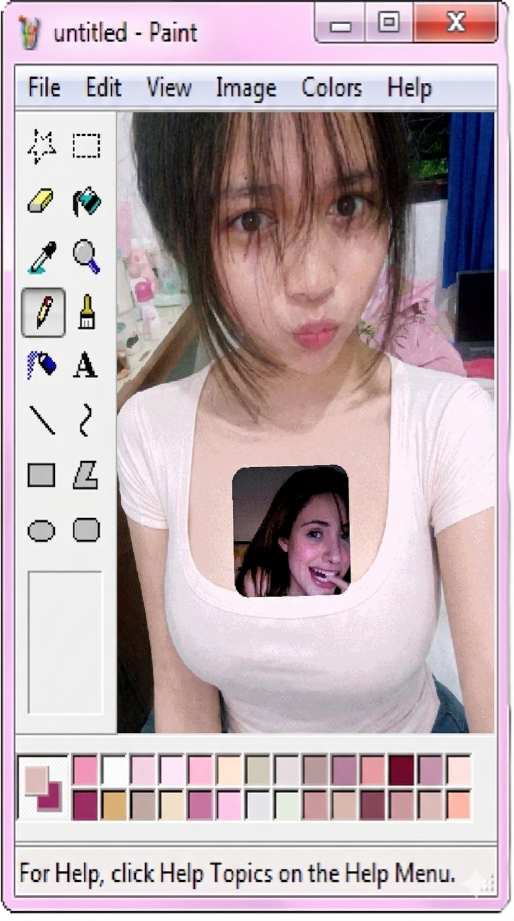This screenshot has height=921, width=514.
Task: Open the File menu
Action: (x=44, y=88)
